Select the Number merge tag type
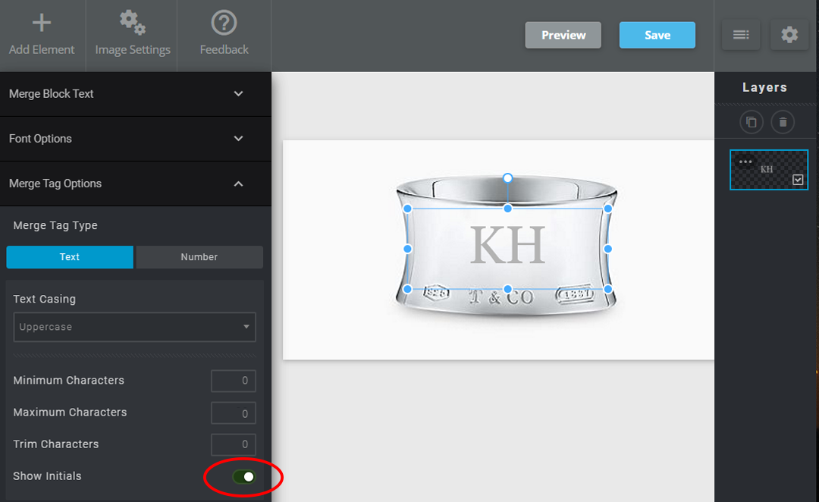 pos(199,257)
